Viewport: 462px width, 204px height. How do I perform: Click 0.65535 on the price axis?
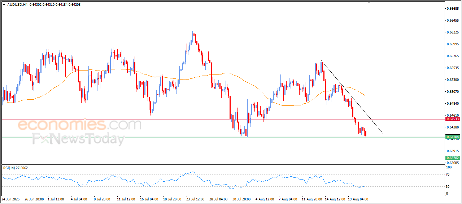click(453, 68)
